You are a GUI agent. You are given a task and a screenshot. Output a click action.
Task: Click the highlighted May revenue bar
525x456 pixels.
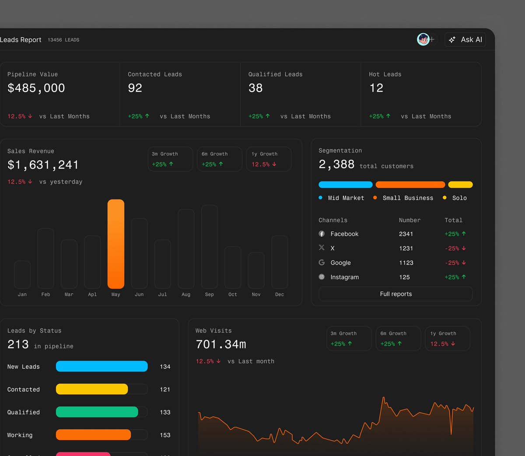pos(116,244)
